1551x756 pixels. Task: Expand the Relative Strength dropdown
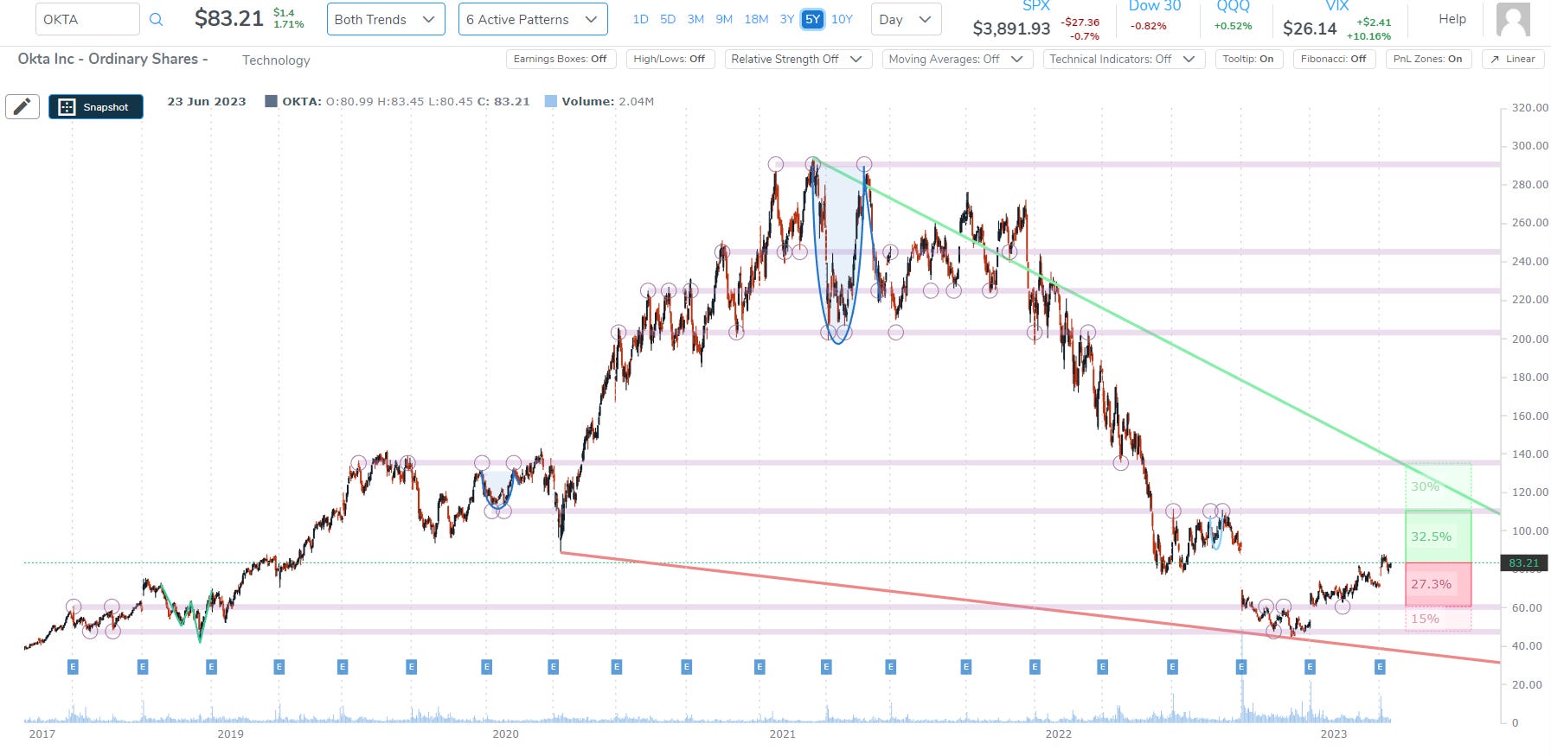point(798,59)
